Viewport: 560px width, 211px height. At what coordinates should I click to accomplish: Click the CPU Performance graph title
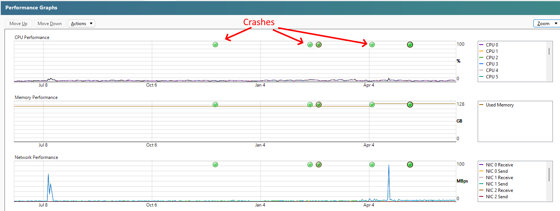[x=32, y=37]
